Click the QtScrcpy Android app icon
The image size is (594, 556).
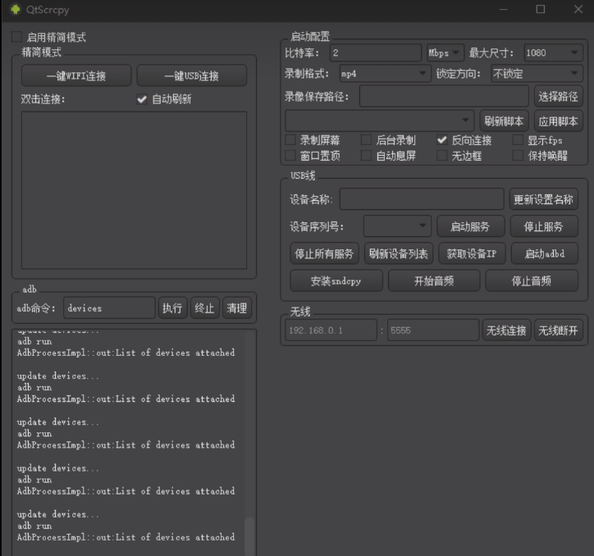coord(15,9)
